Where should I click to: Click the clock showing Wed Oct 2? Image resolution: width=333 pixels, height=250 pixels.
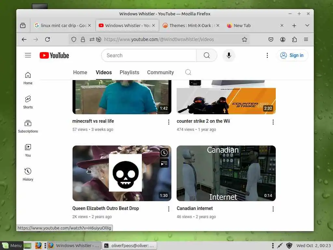[x=313, y=245]
